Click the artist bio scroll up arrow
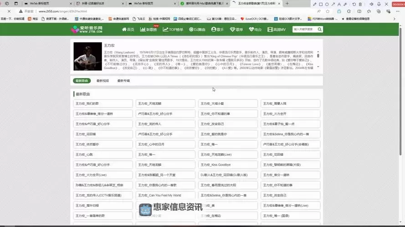This screenshot has height=227, width=405. [x=318, y=52]
